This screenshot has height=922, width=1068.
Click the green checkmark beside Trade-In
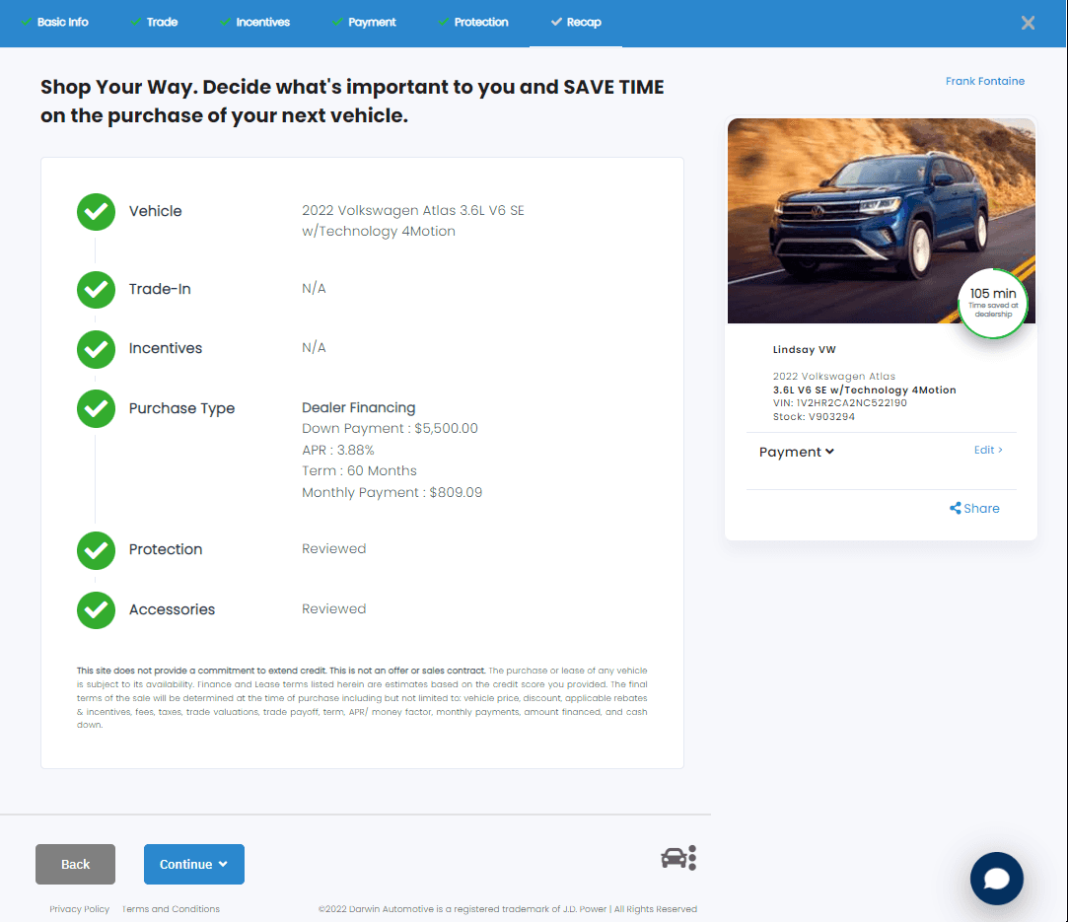point(96,289)
